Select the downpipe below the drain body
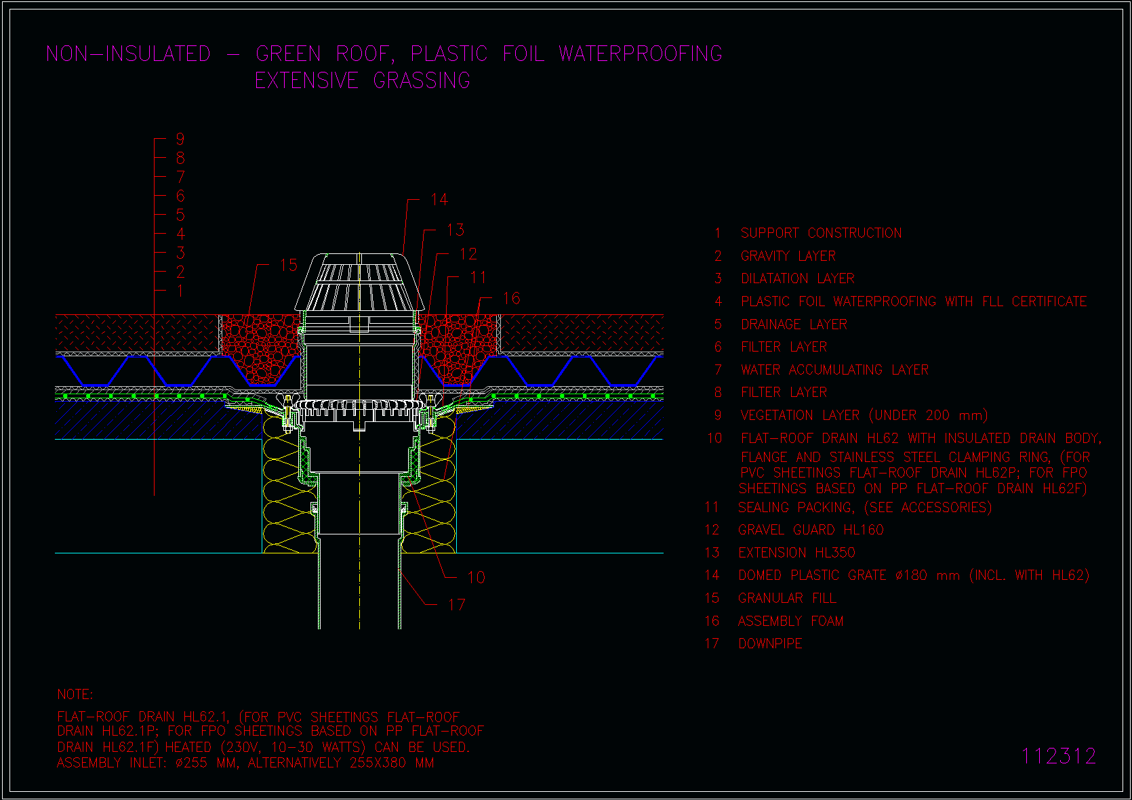Screen dimensions: 1132x800 (x=360, y=584)
